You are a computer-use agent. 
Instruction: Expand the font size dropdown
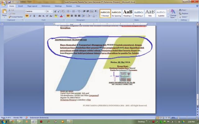[x=52, y=11]
